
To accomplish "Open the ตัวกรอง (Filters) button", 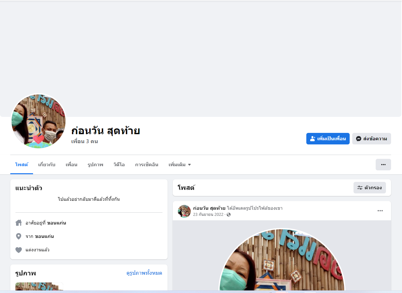I will (370, 188).
